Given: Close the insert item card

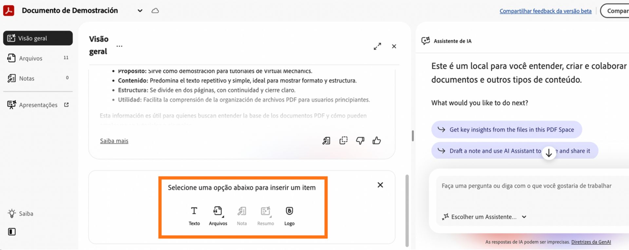Looking at the screenshot, I should tap(380, 185).
